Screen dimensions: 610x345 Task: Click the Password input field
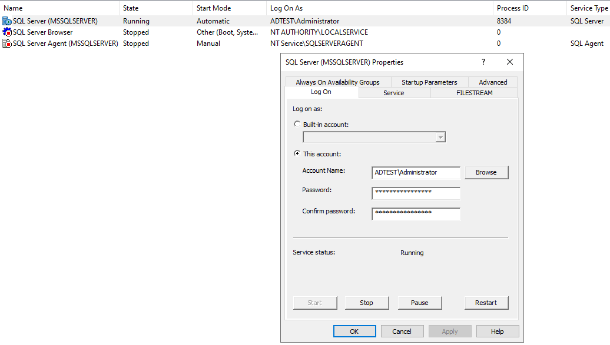[416, 193]
